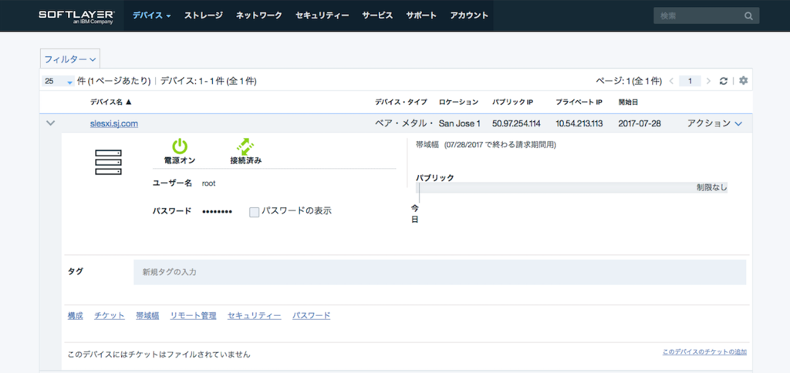Toggle device name sort arrow
The width and height of the screenshot is (790, 373).
pyautogui.click(x=128, y=102)
